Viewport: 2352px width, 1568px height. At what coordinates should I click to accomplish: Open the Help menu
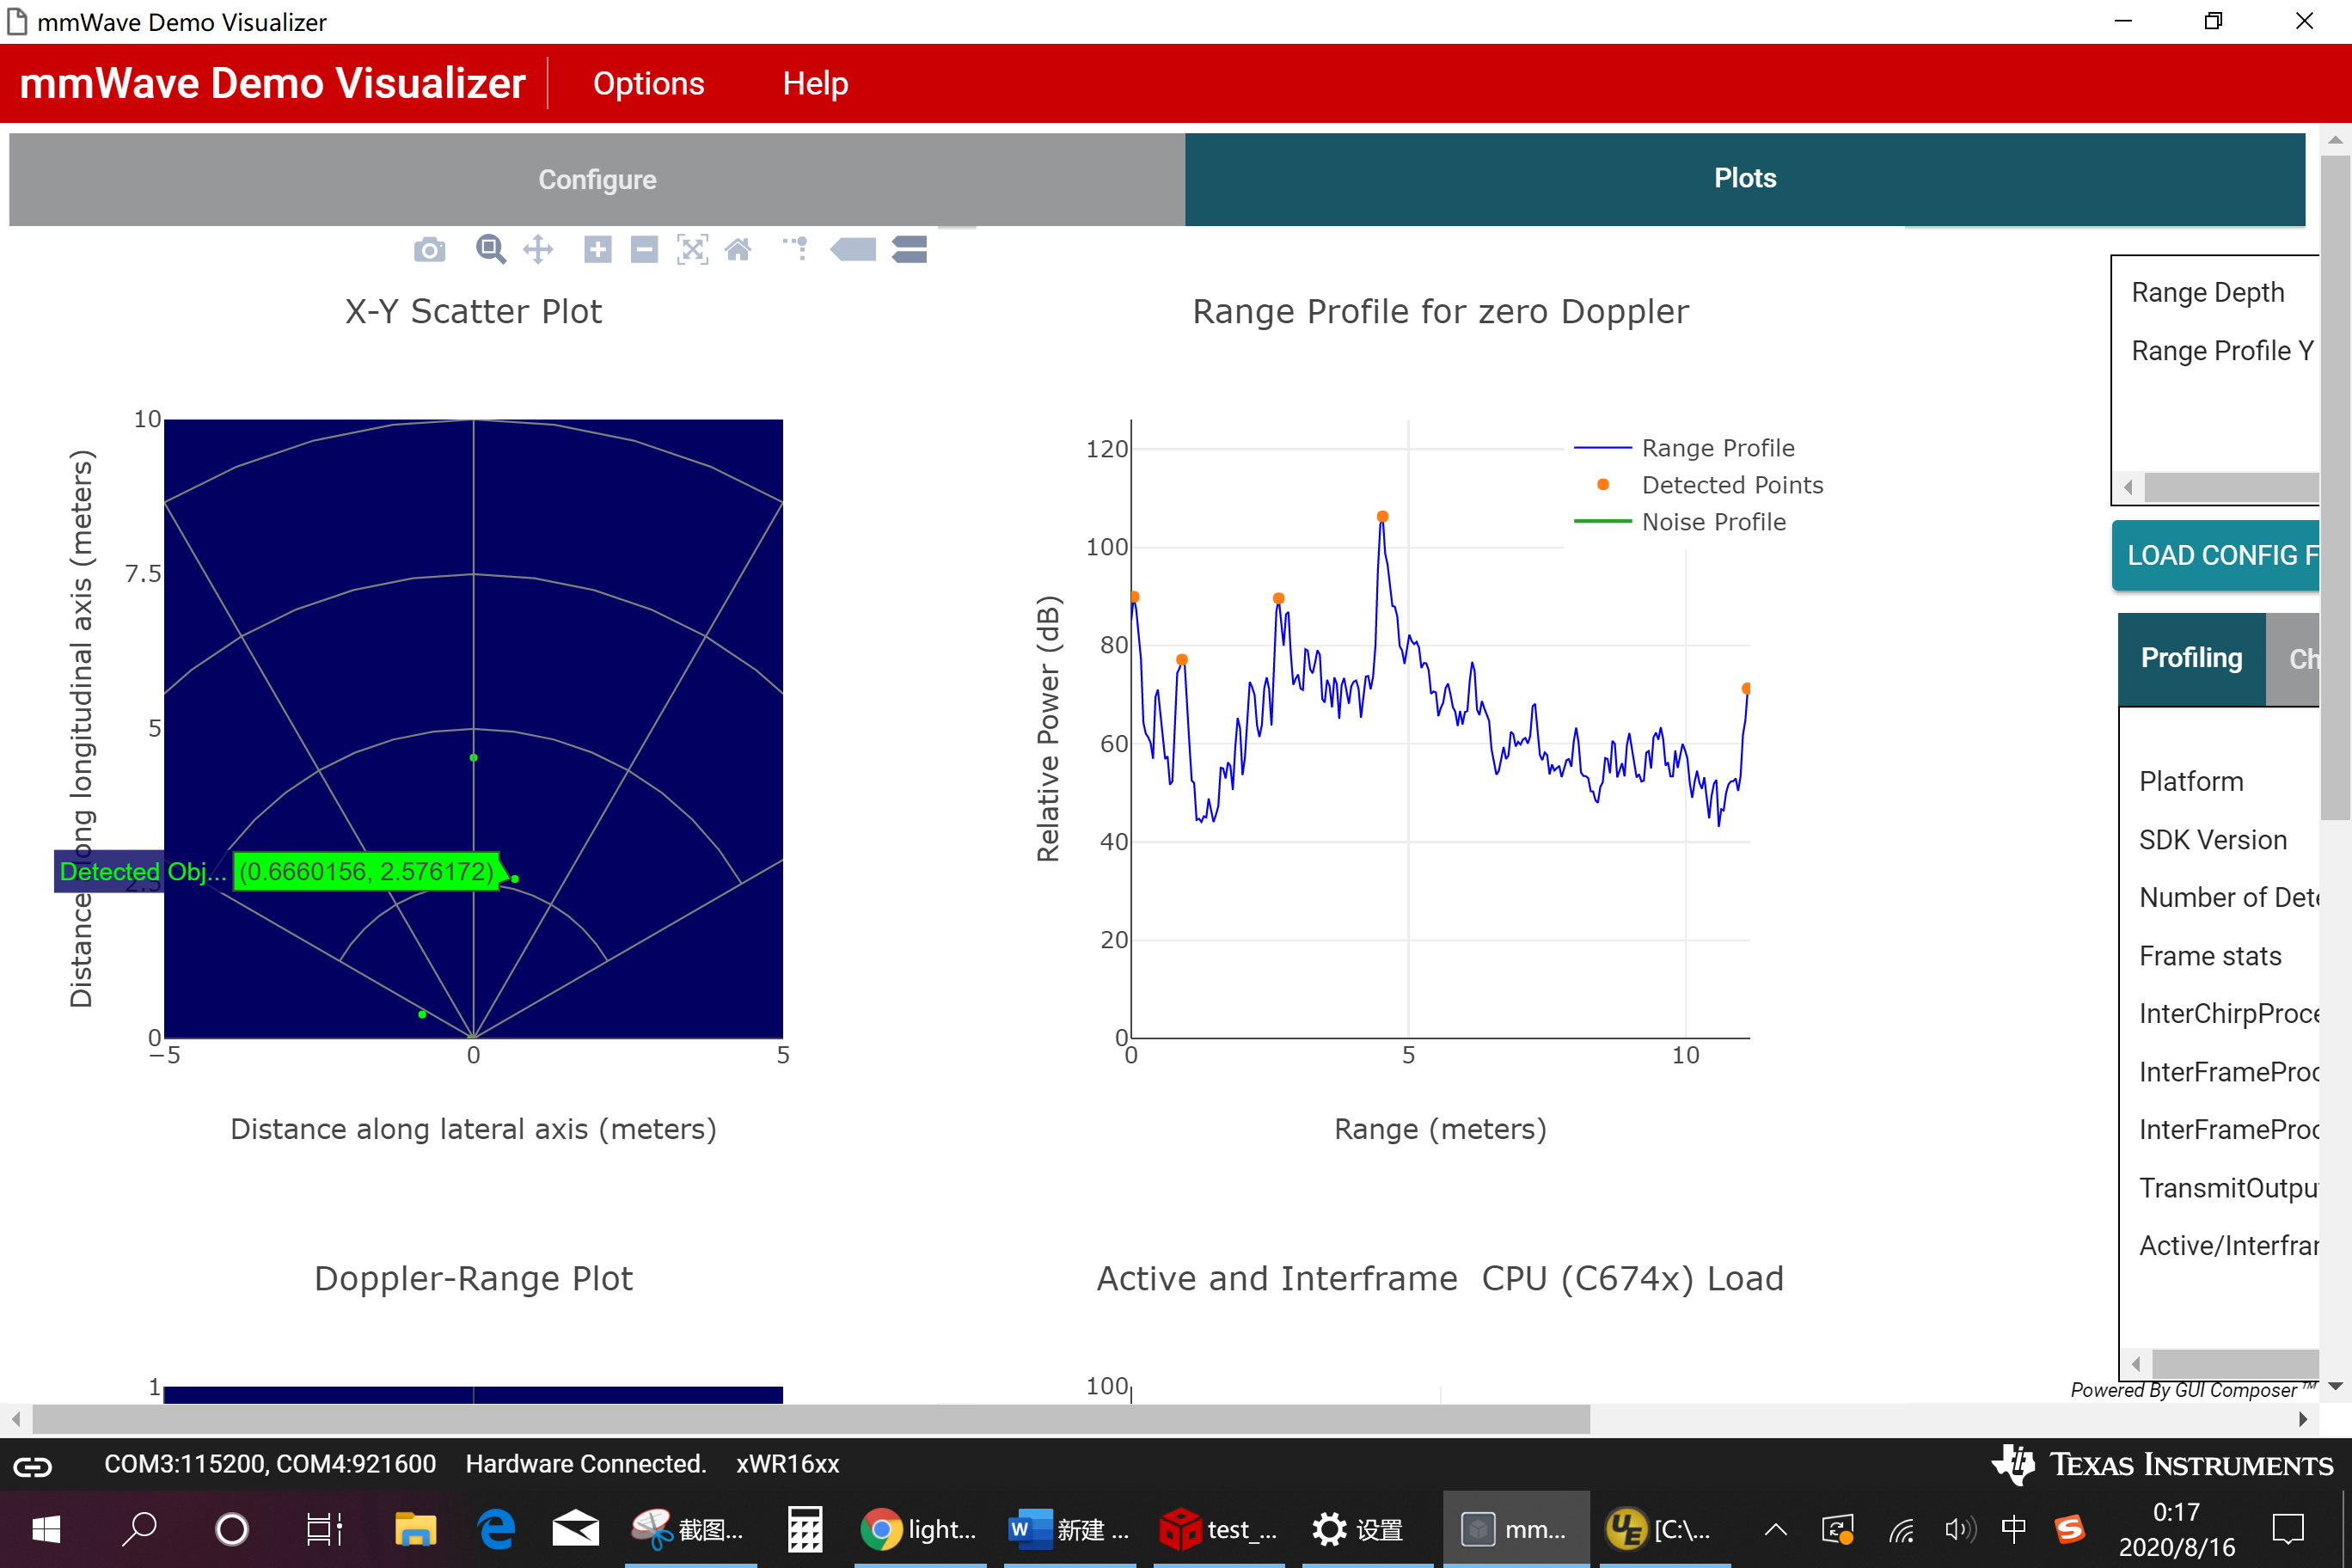point(814,83)
